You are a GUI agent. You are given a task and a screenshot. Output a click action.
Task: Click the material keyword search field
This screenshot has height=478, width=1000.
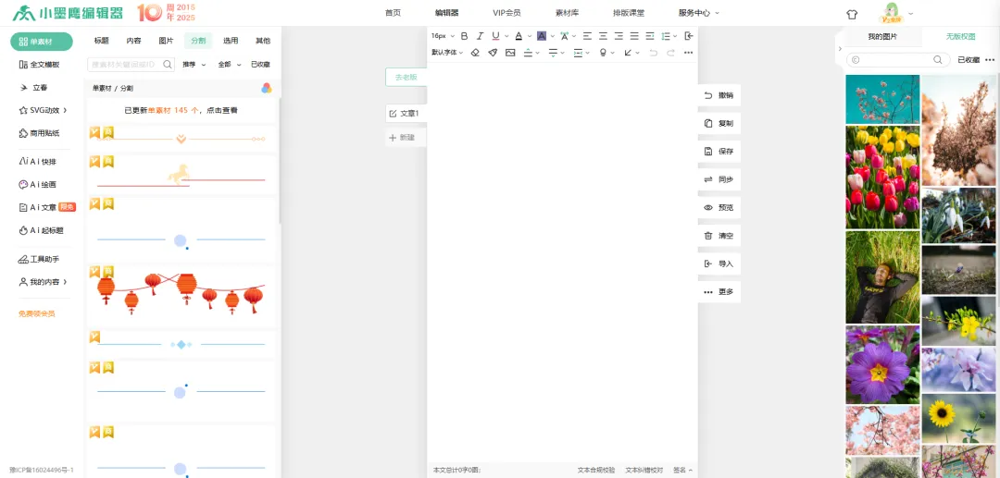pyautogui.click(x=131, y=65)
